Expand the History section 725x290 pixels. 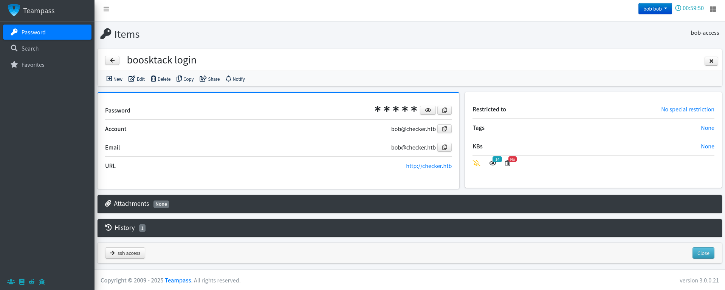[410, 228]
